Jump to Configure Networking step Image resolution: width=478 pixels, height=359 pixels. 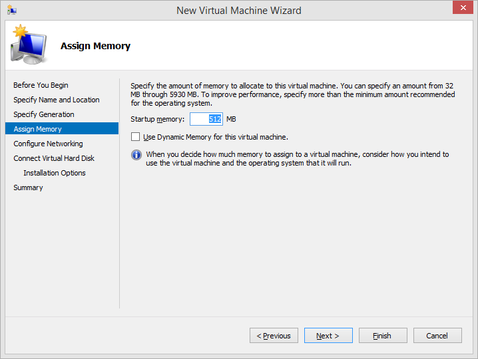pos(48,144)
